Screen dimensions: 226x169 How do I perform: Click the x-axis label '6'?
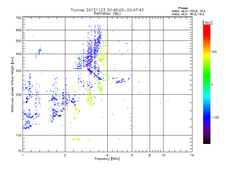click(x=132, y=155)
